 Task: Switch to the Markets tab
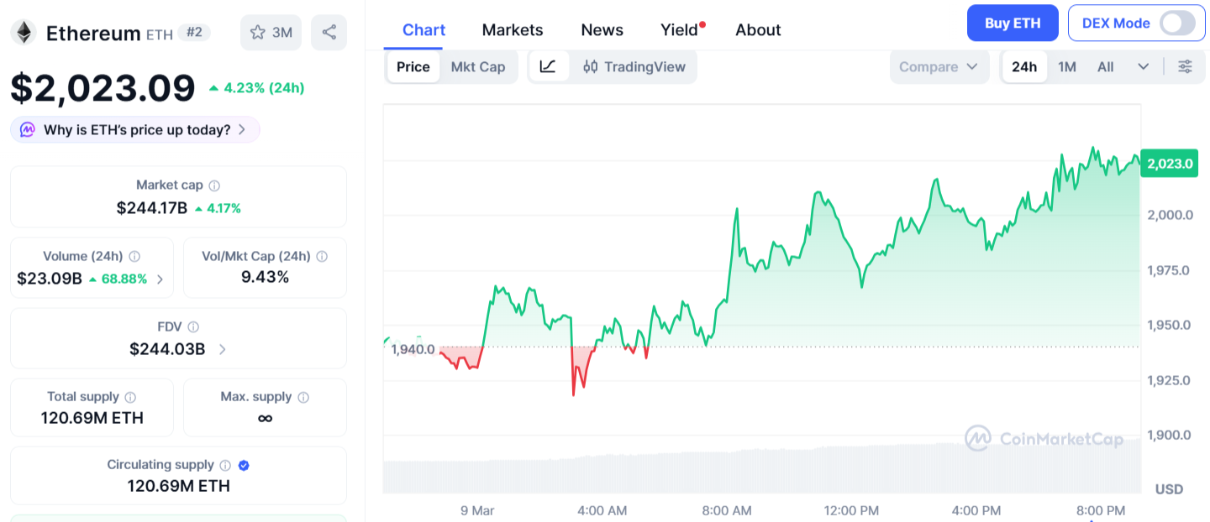(x=512, y=29)
